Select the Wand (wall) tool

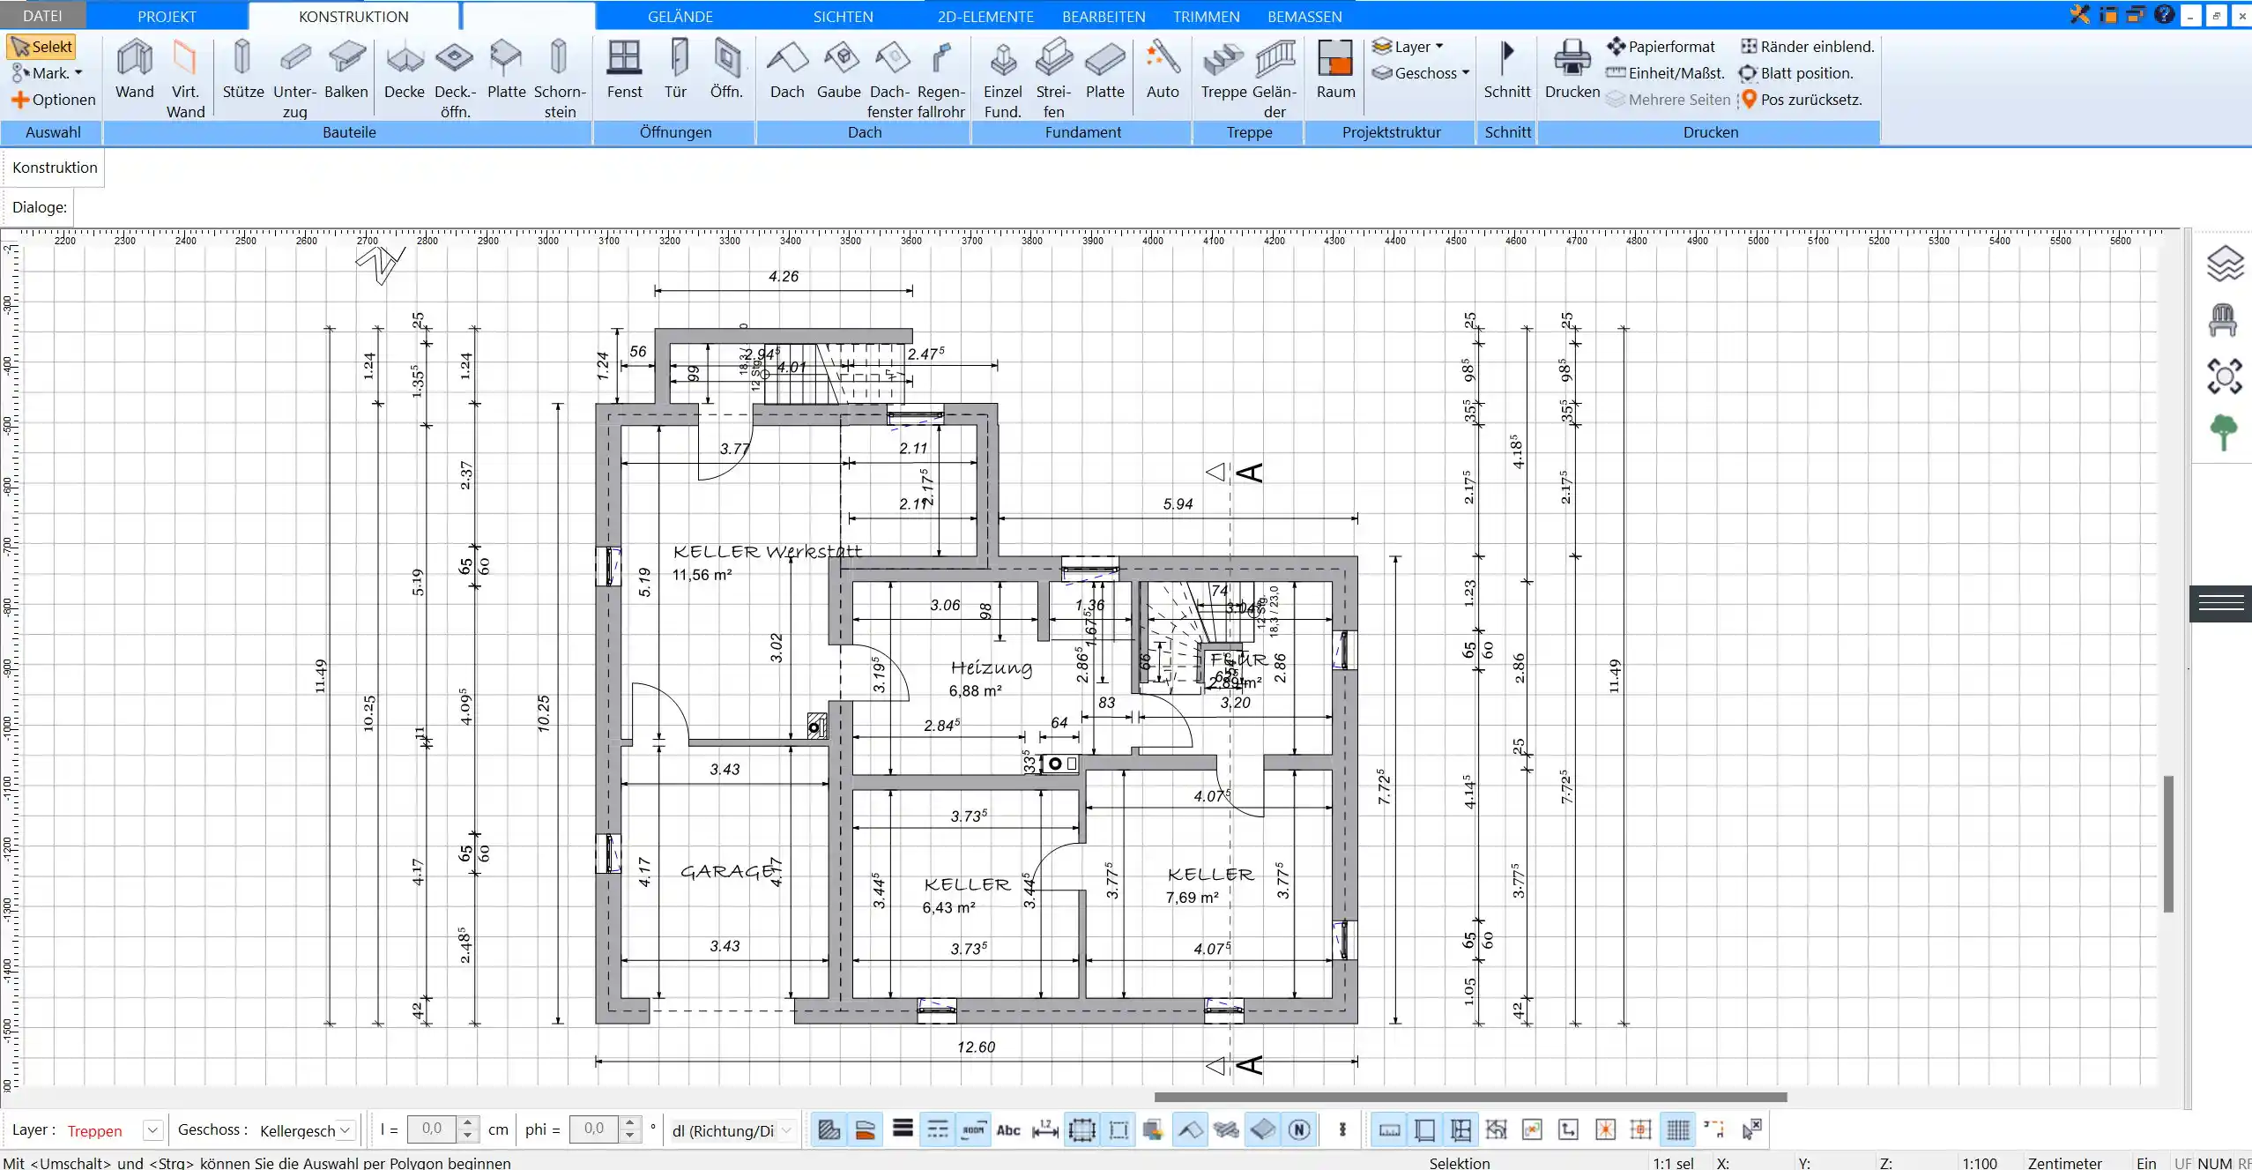[x=135, y=70]
